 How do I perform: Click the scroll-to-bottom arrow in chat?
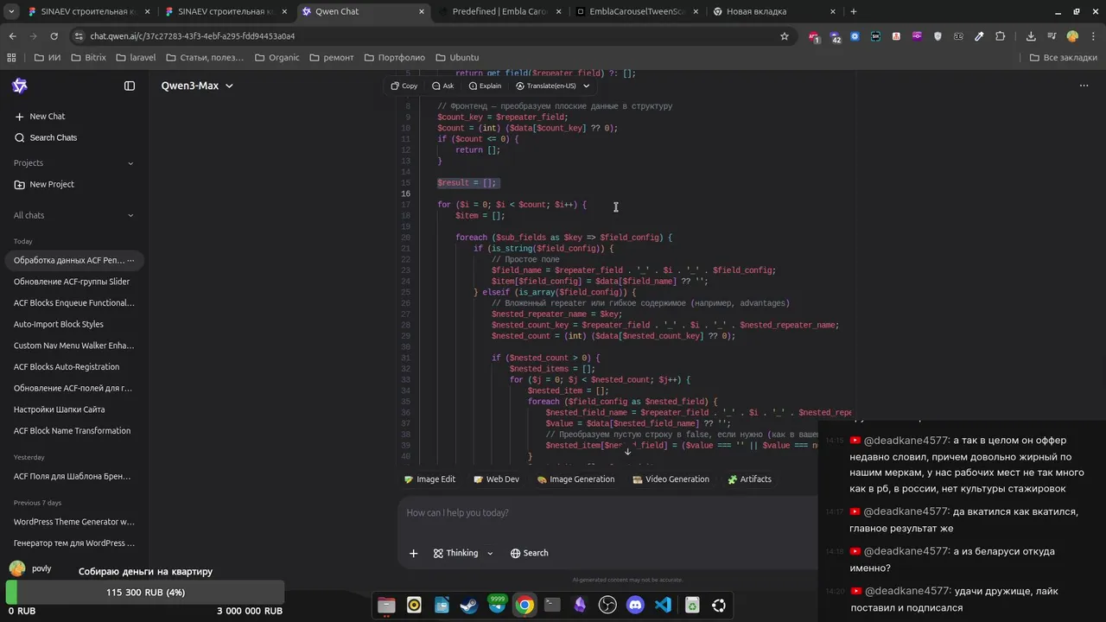click(627, 451)
